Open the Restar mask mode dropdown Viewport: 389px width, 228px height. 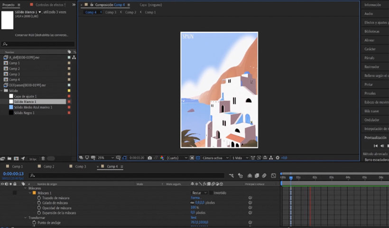pos(199,193)
